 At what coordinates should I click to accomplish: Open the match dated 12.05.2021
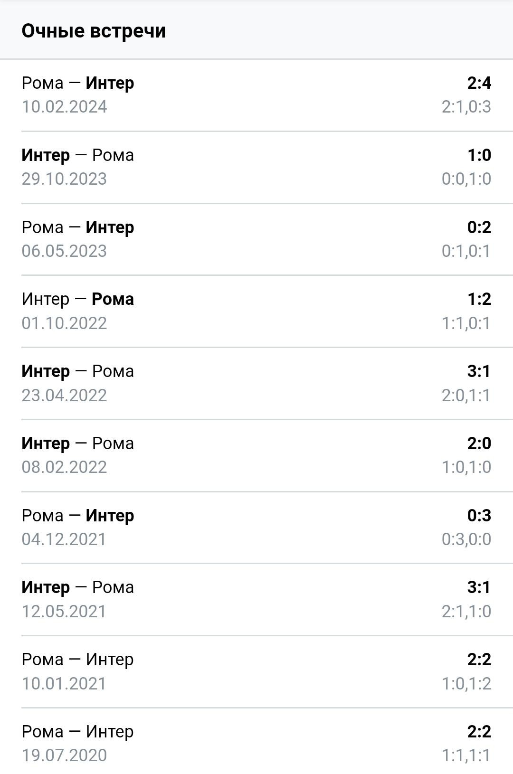256,599
